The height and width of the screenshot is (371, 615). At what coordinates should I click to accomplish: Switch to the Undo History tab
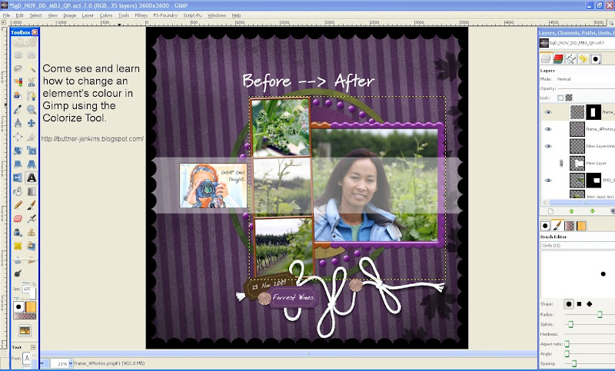583,59
